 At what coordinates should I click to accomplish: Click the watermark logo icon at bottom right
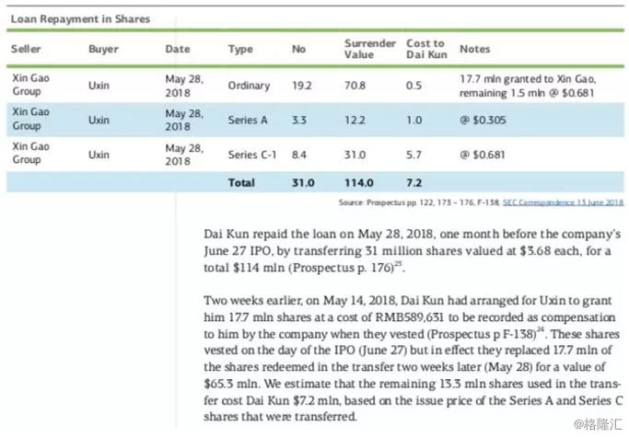[x=581, y=424]
